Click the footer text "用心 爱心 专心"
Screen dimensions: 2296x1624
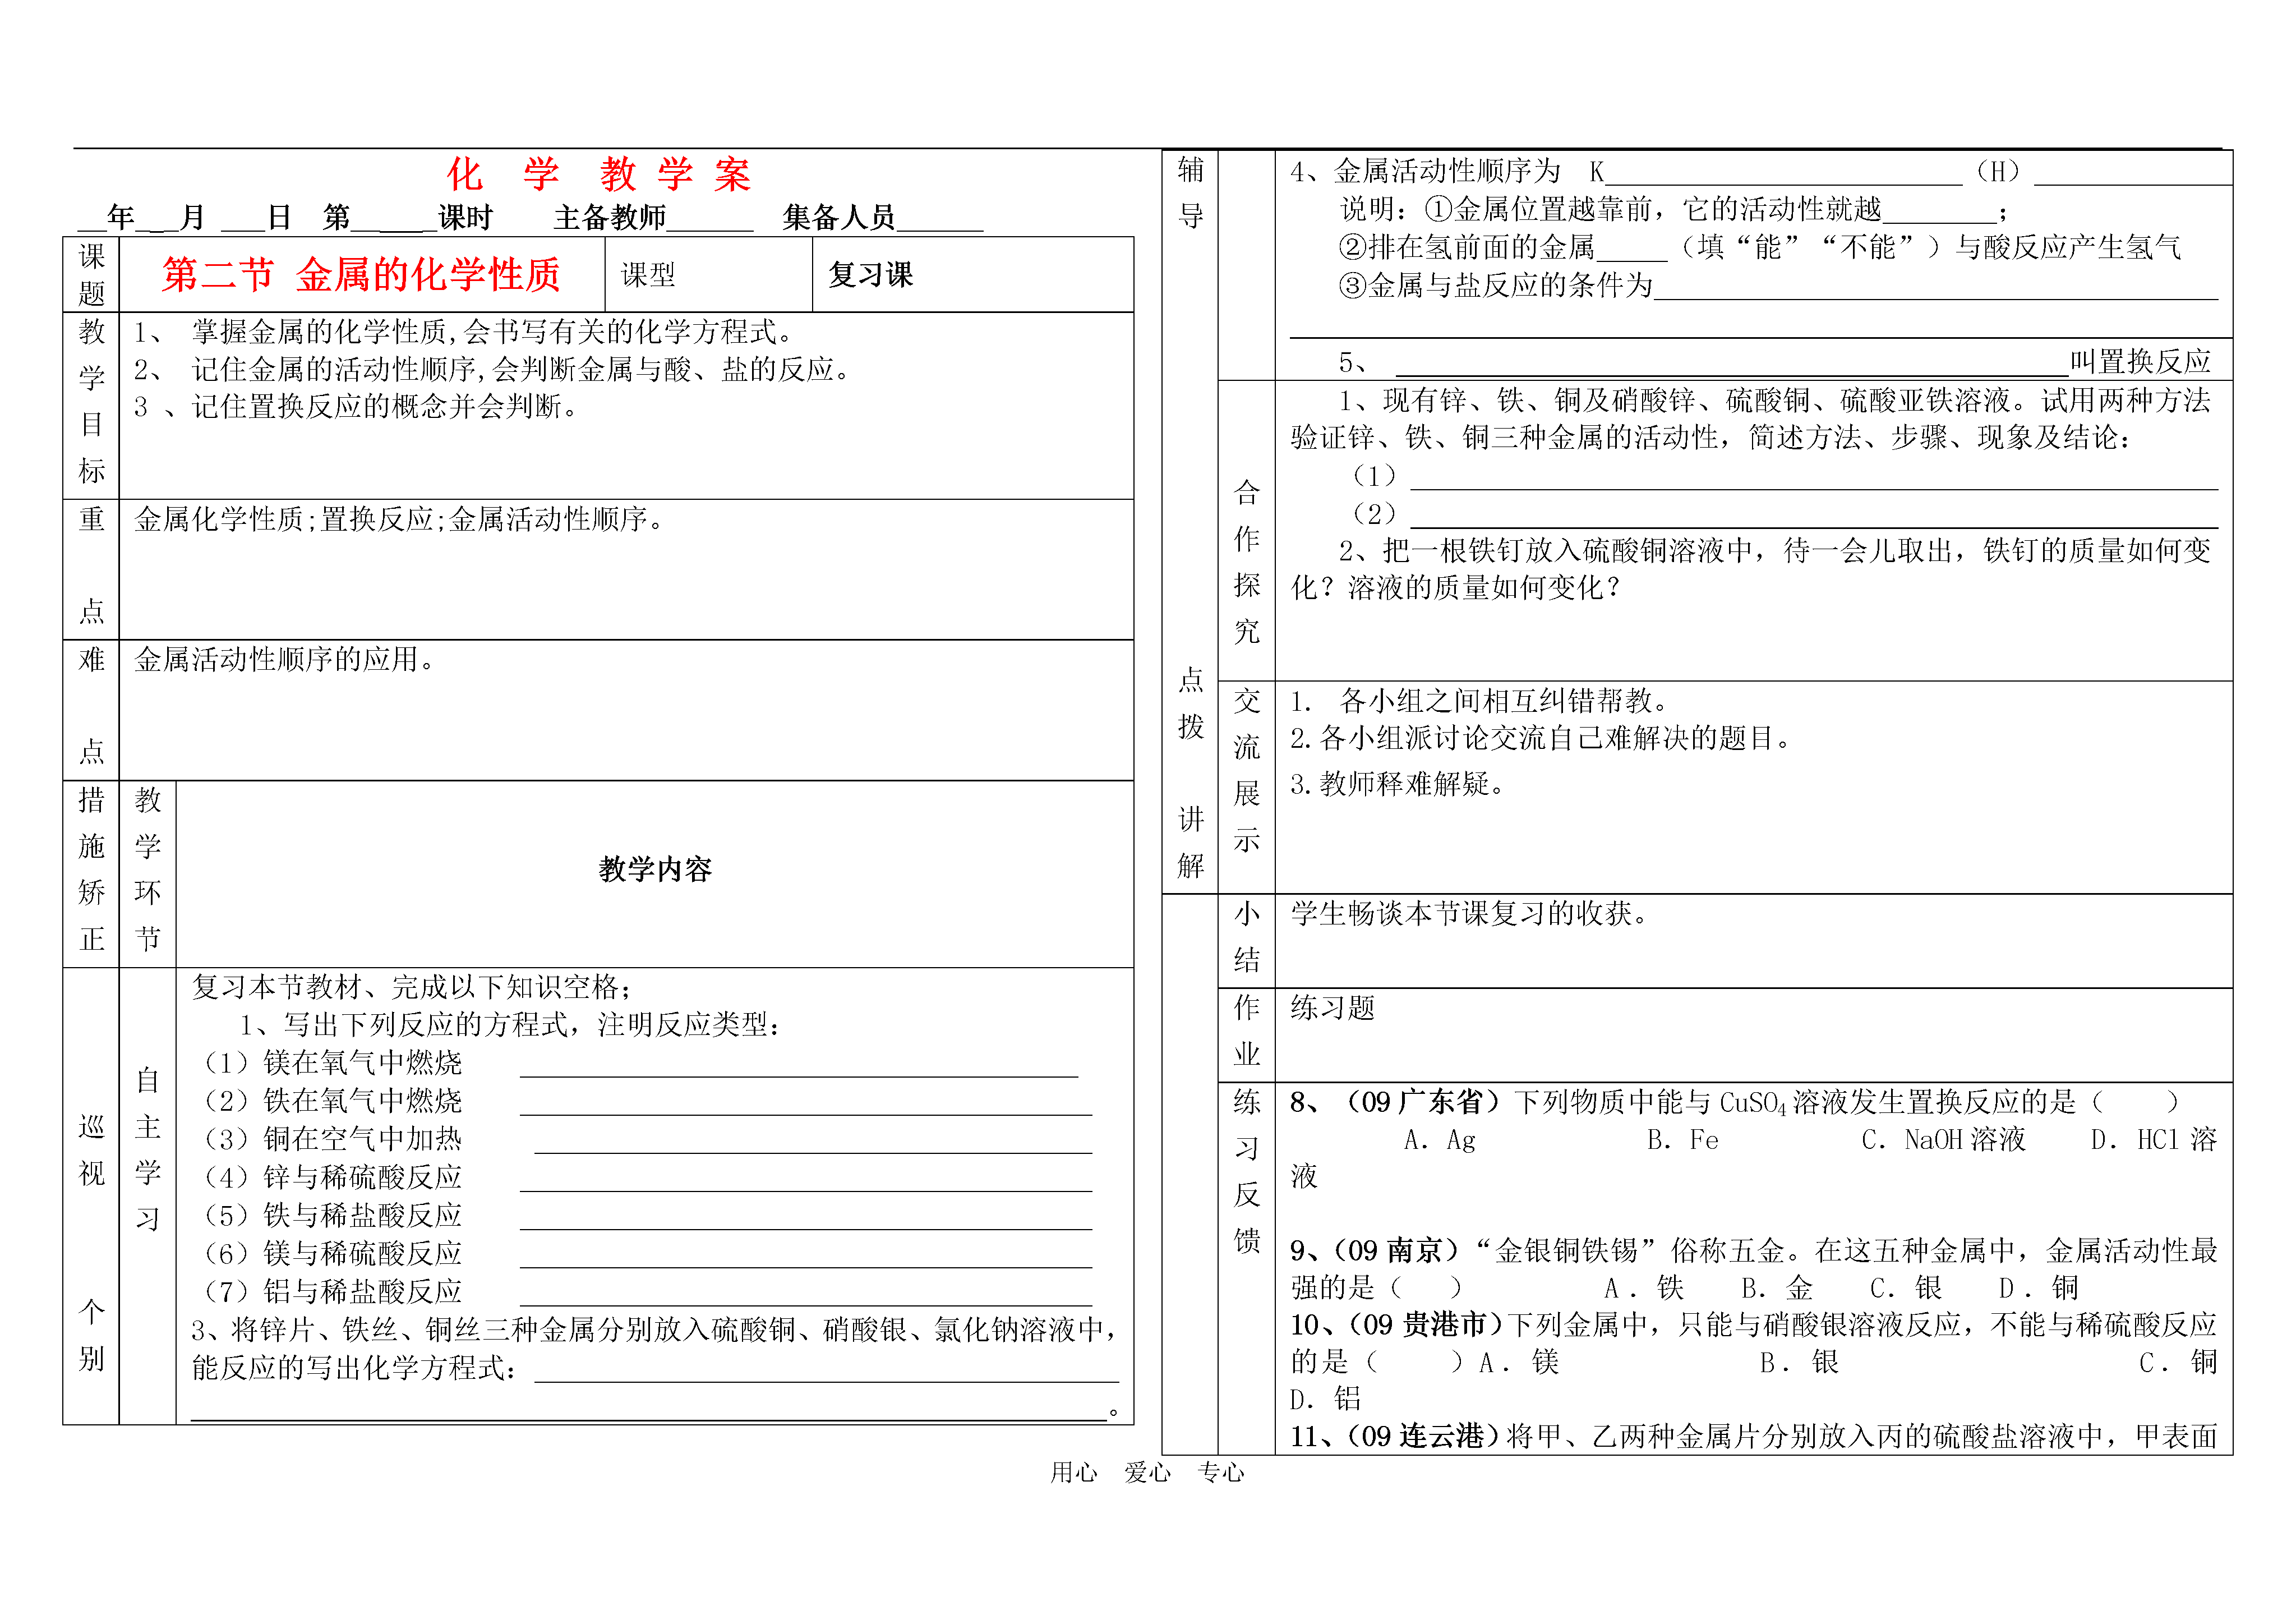(x=1147, y=1472)
